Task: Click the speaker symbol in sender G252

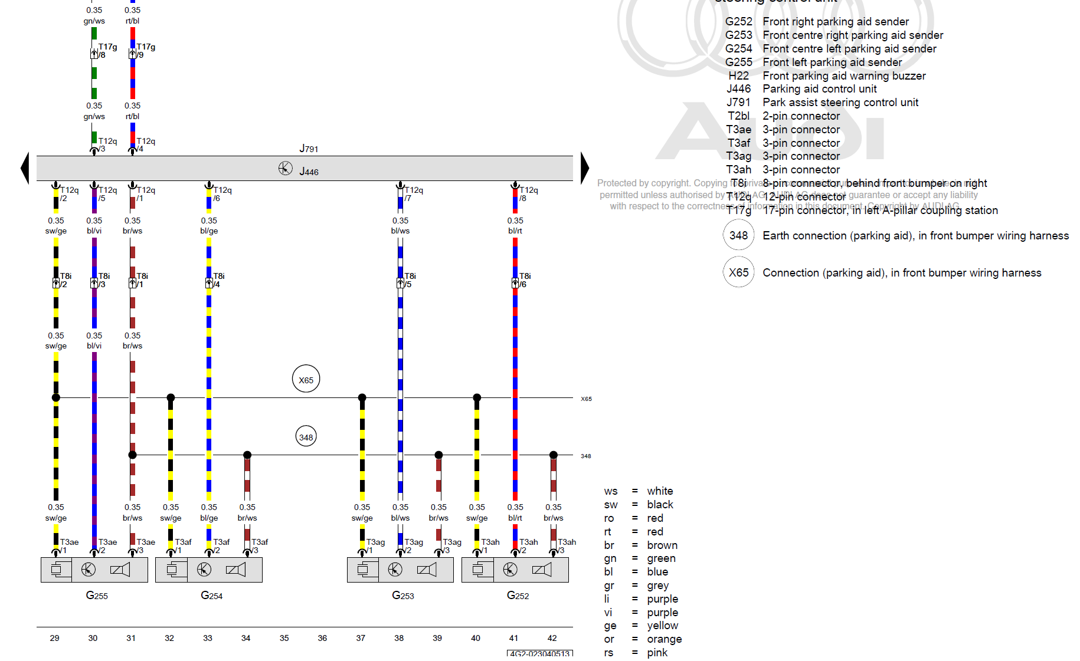Action: 541,570
